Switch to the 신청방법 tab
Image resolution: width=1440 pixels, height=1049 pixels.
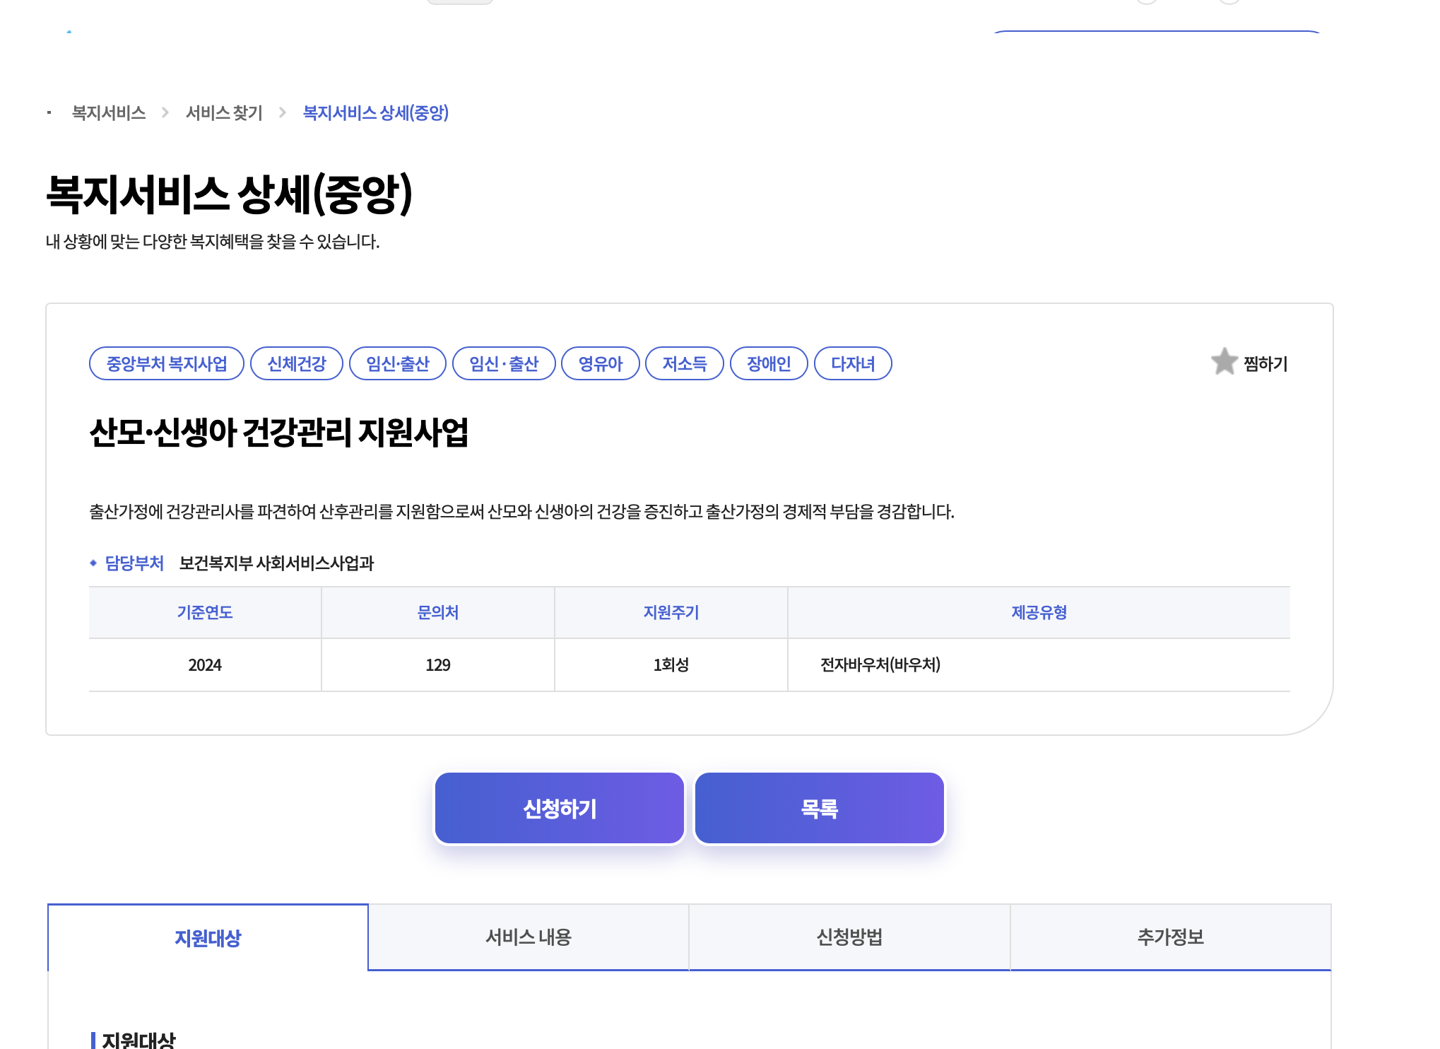849,937
